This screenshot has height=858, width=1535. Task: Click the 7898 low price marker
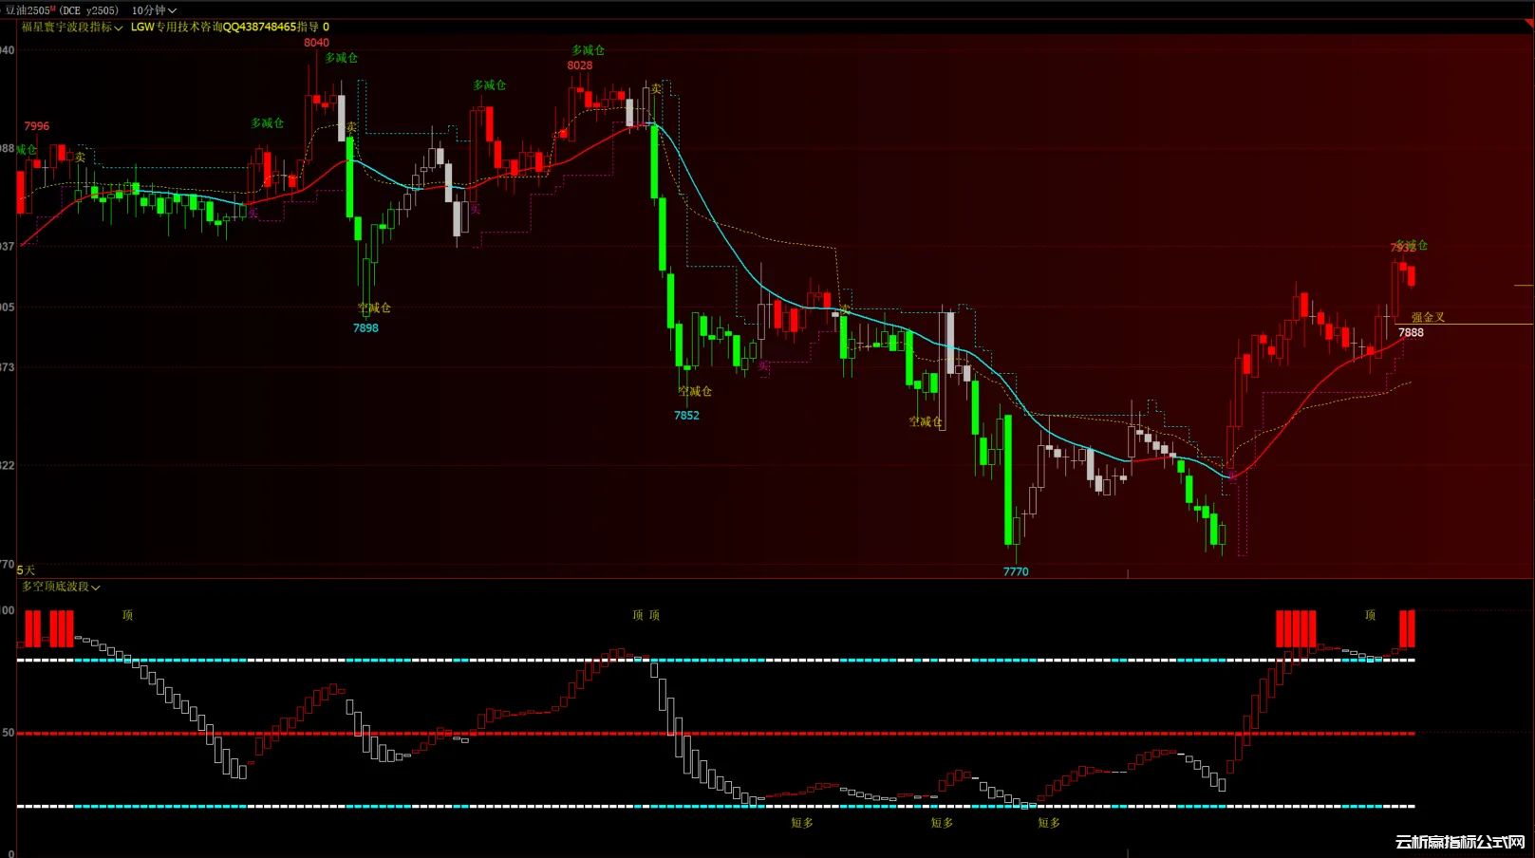(365, 328)
